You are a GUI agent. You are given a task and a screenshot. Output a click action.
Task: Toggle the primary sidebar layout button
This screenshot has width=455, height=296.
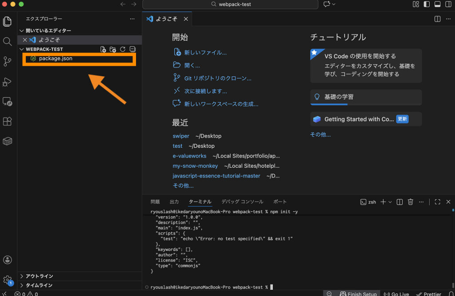click(x=427, y=4)
